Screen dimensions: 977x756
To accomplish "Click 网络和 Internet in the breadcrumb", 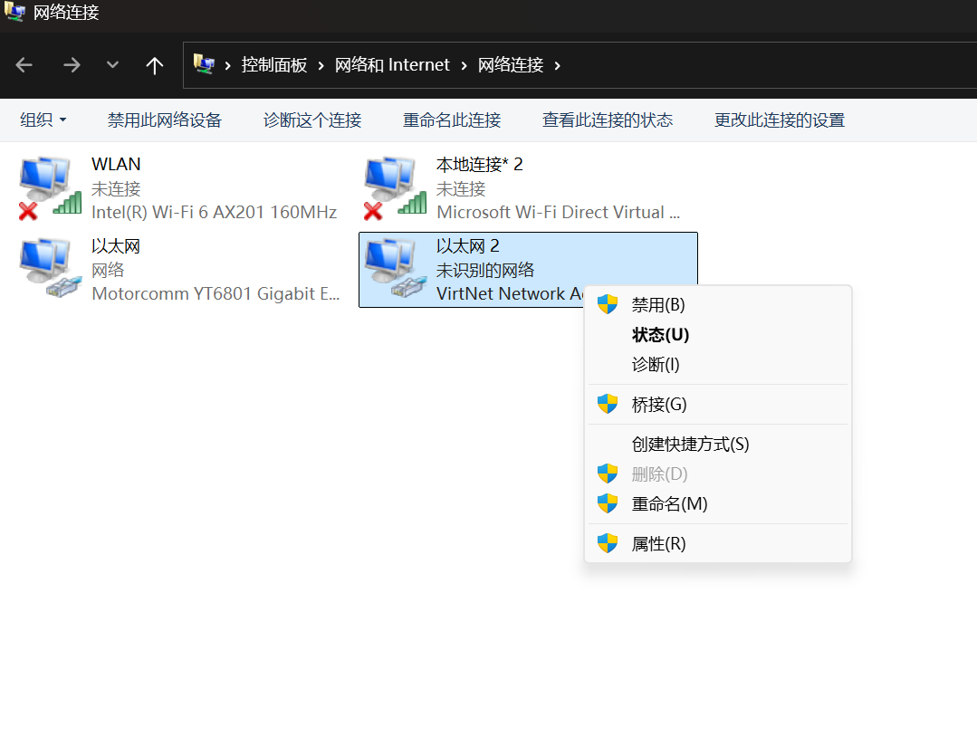I will [x=392, y=65].
